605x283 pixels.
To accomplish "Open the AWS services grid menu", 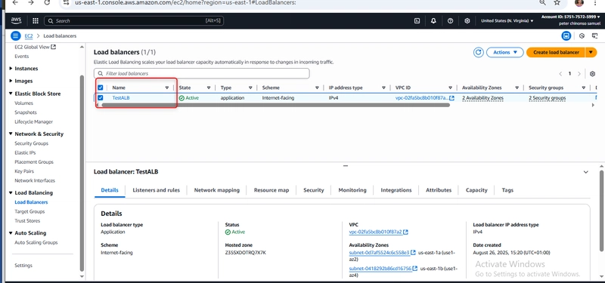I will pyautogui.click(x=36, y=21).
